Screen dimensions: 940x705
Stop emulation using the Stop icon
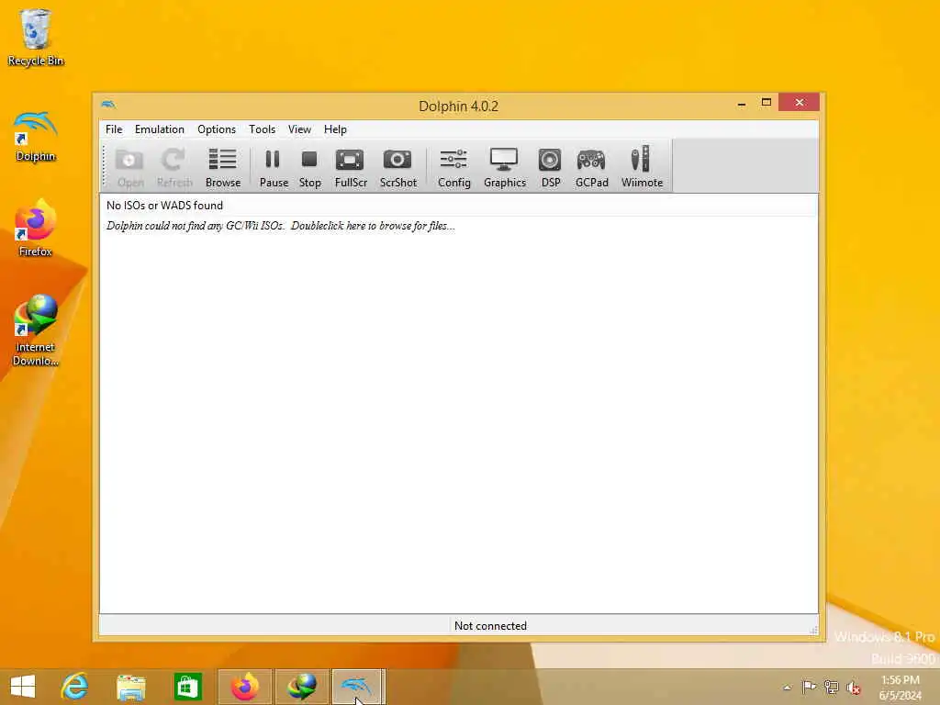point(309,167)
